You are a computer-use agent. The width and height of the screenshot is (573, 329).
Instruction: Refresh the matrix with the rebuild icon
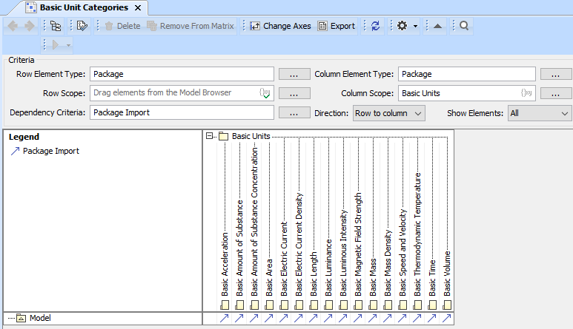point(375,26)
